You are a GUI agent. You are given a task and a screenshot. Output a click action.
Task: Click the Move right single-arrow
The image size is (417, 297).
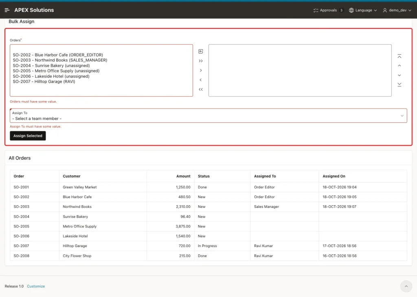coord(201,70)
